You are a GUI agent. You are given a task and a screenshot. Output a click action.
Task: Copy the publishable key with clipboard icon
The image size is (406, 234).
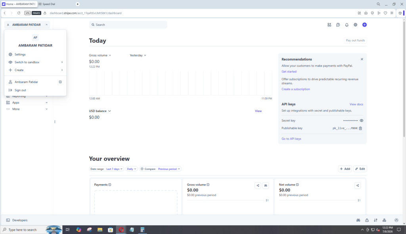click(360, 128)
